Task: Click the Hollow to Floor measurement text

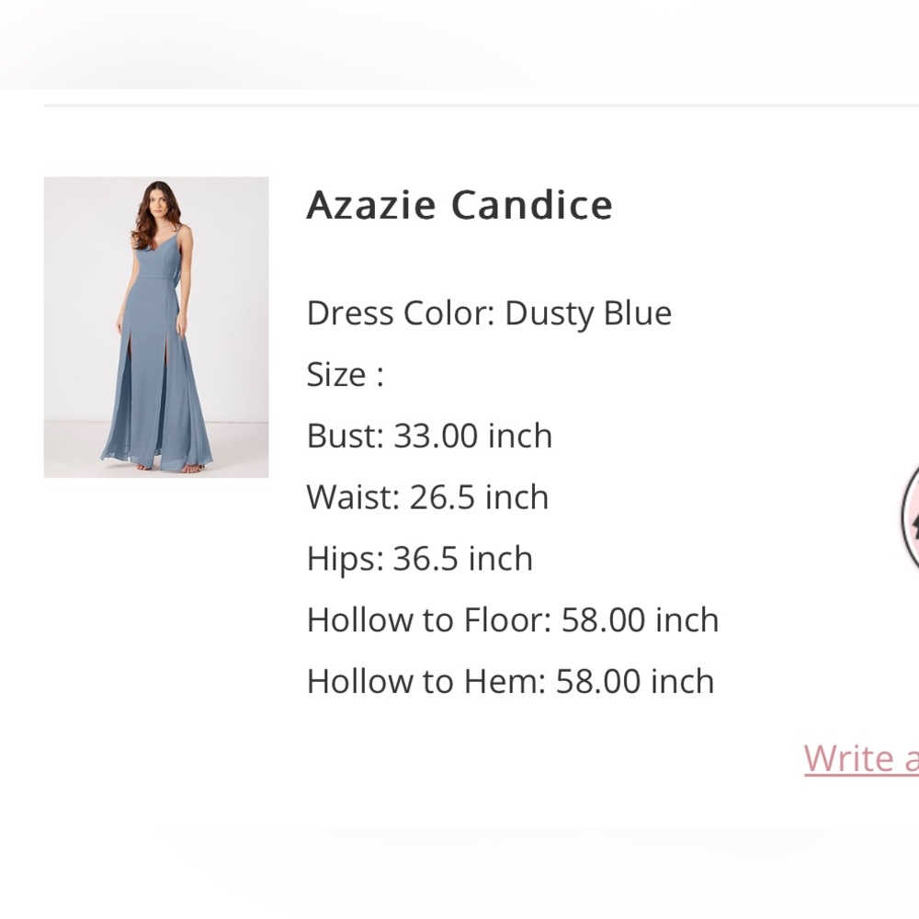Action: point(512,619)
